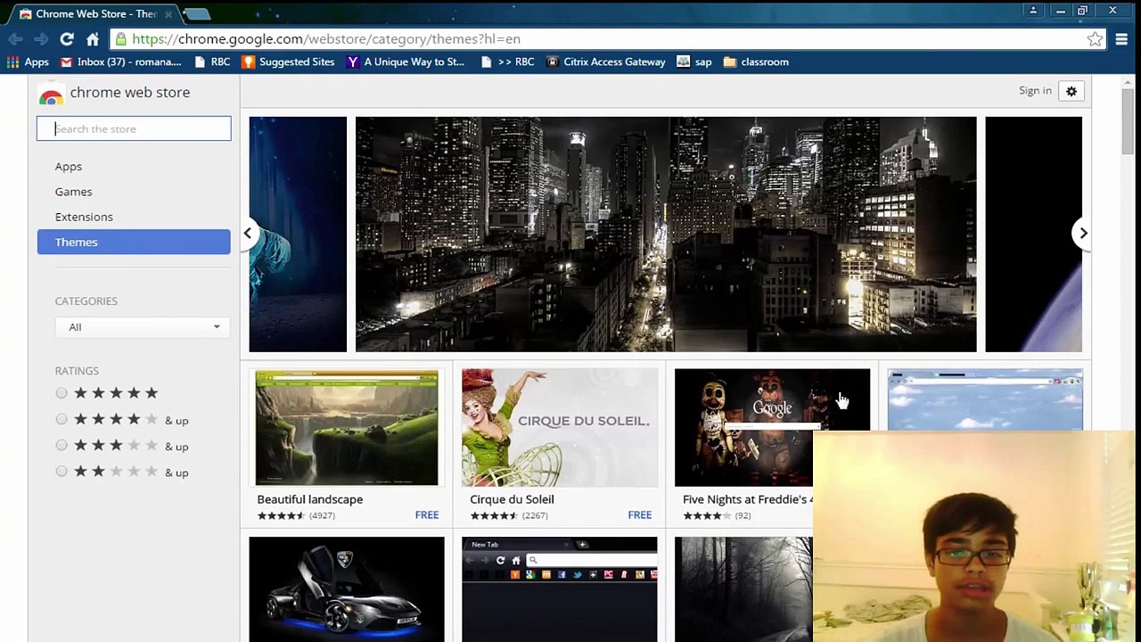Click the CATEGORIES heading text

pos(86,301)
